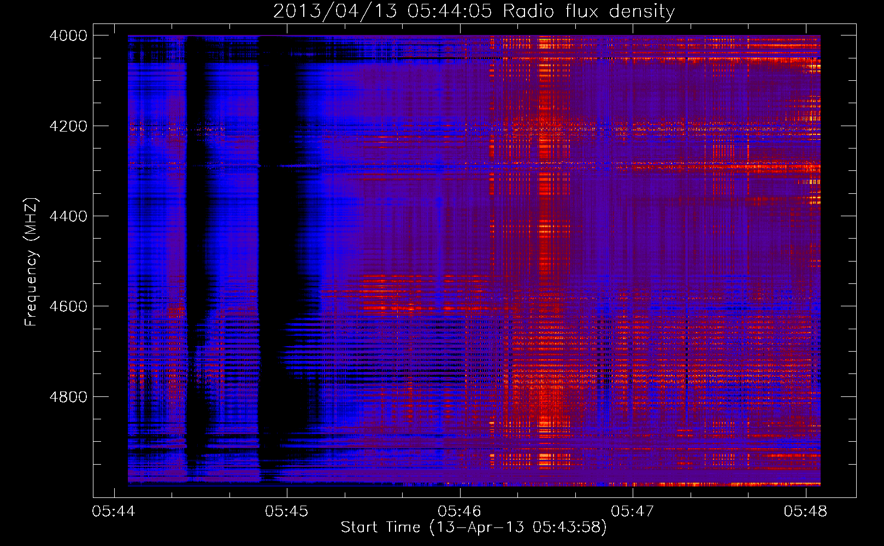Click the 4400 frequency tick label
884x546 pixels.
[x=68, y=216]
